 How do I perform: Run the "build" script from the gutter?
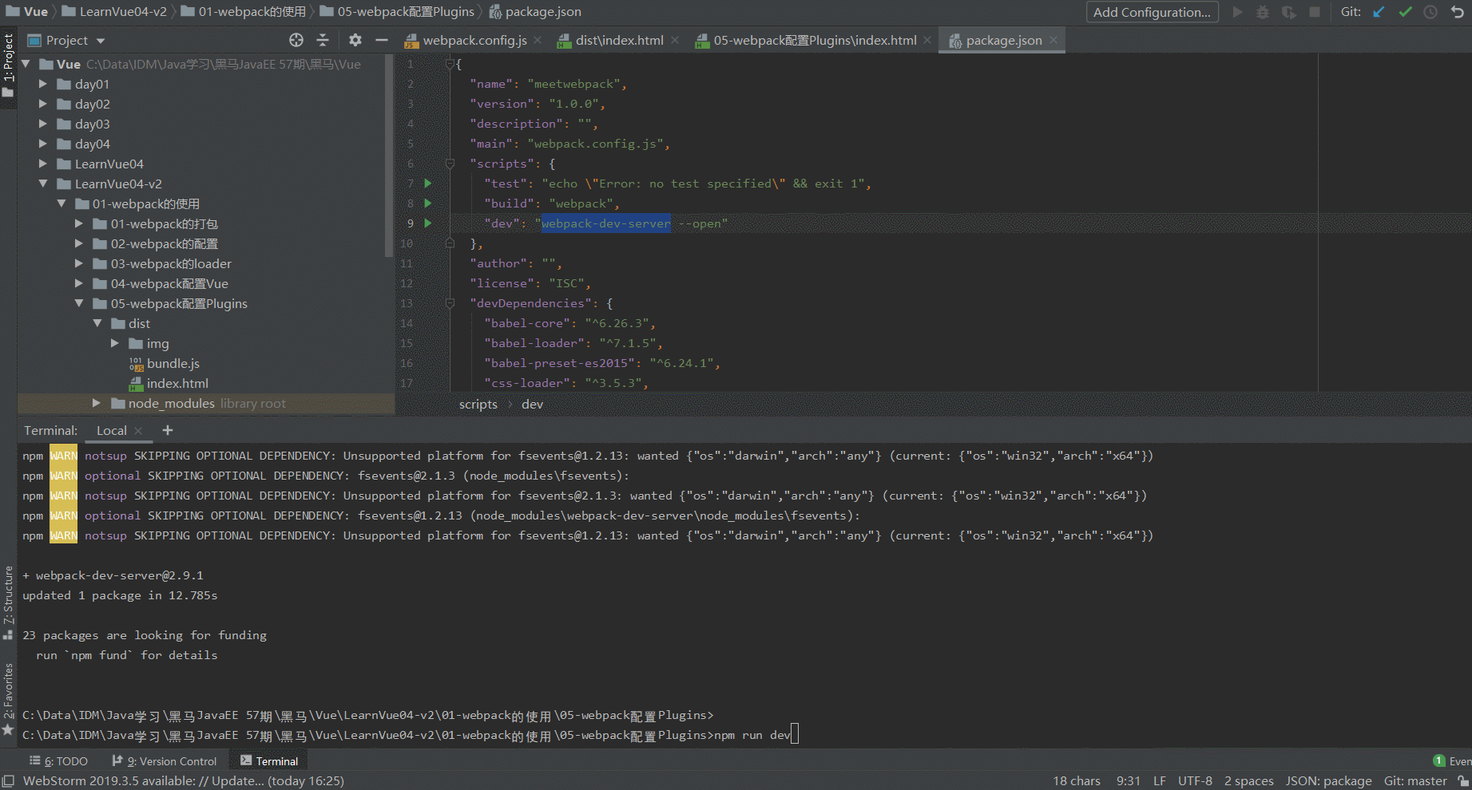pyautogui.click(x=428, y=203)
